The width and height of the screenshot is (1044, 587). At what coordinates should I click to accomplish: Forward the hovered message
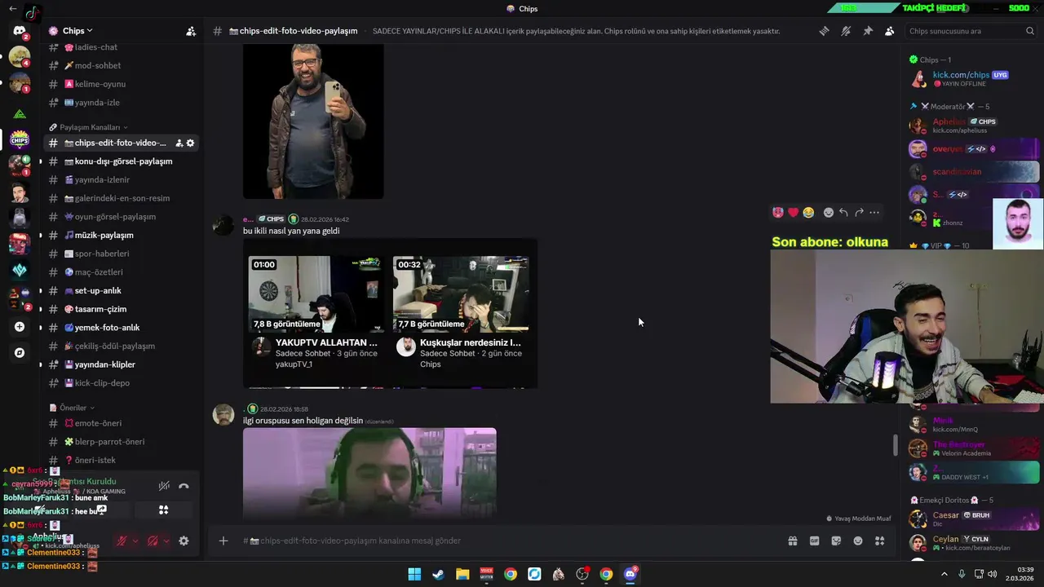click(x=859, y=212)
